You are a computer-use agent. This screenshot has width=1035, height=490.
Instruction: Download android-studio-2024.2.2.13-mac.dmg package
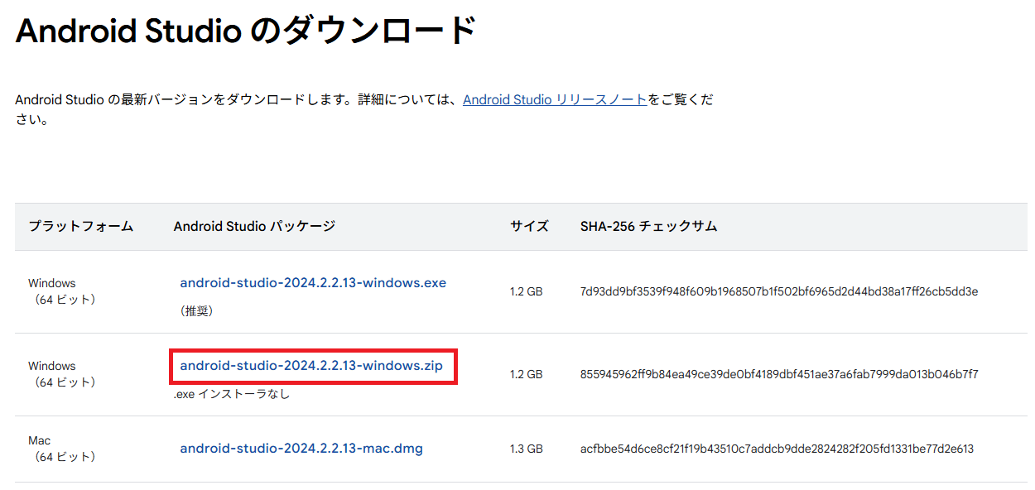click(x=301, y=449)
